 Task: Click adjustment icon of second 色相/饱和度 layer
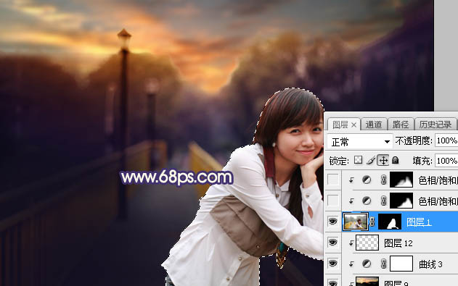tap(367, 201)
